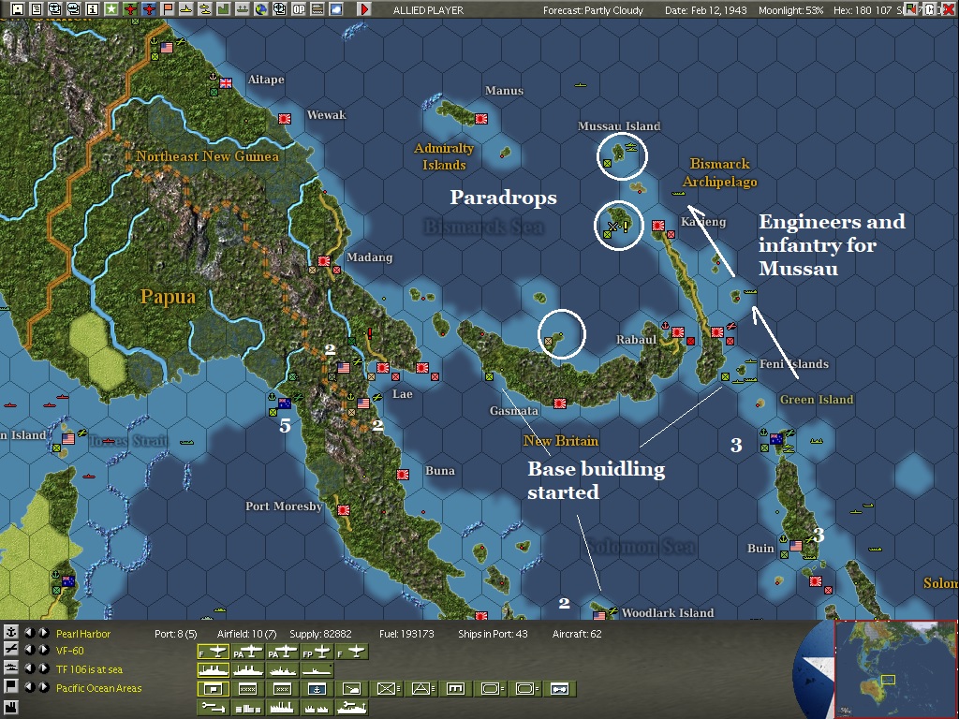The height and width of the screenshot is (719, 959).
Task: Go to next task force after TF 106
Action: 44,668
